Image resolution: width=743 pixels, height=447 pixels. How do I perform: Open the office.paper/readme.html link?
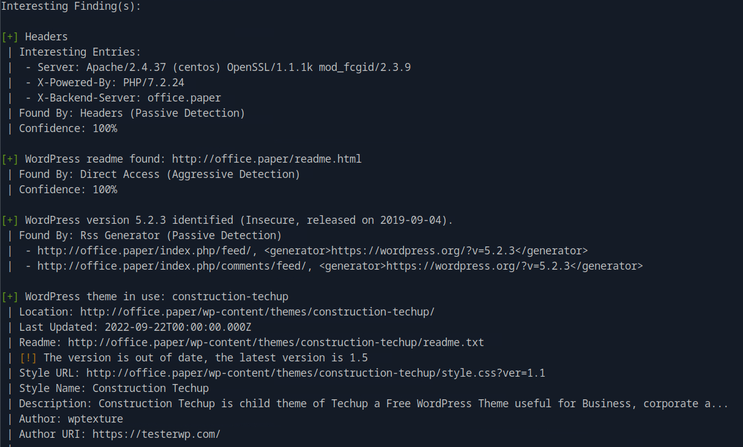point(266,159)
